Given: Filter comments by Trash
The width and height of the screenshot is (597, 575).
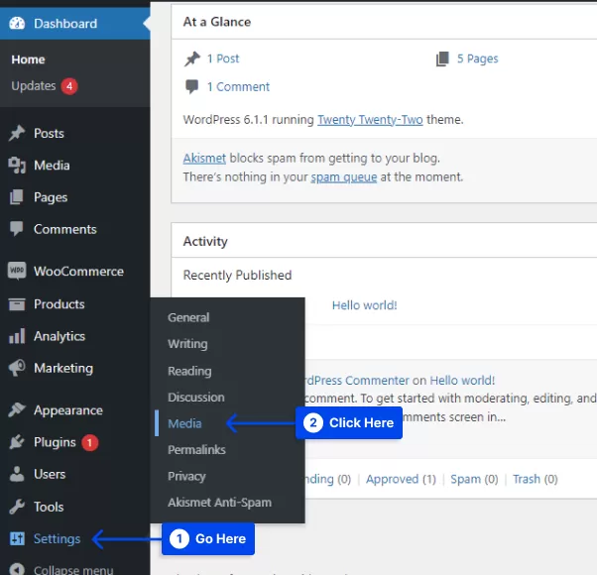Looking at the screenshot, I should click(527, 479).
